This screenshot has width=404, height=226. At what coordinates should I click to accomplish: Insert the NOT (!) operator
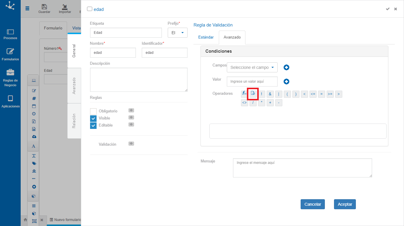(261, 94)
